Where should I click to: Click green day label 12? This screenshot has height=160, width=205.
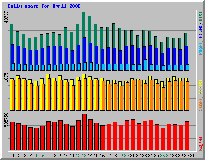click(x=78, y=156)
